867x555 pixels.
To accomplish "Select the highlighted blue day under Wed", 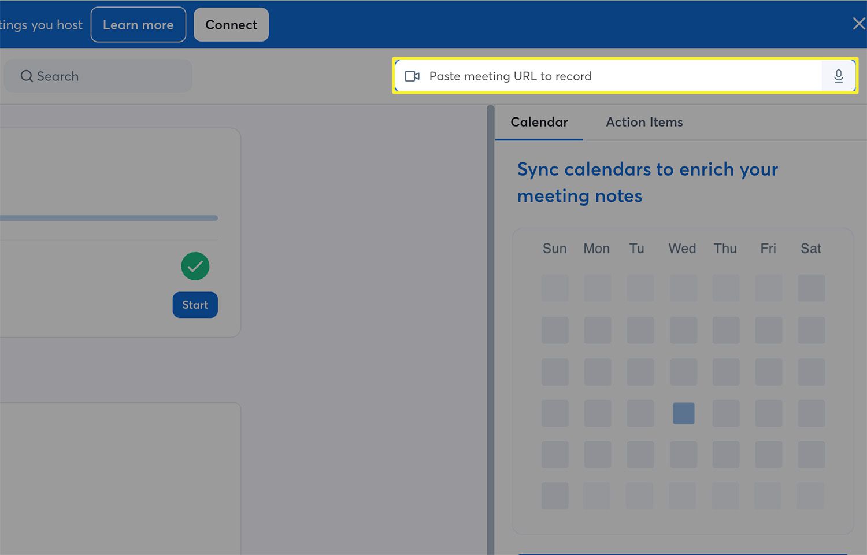I will coord(683,413).
